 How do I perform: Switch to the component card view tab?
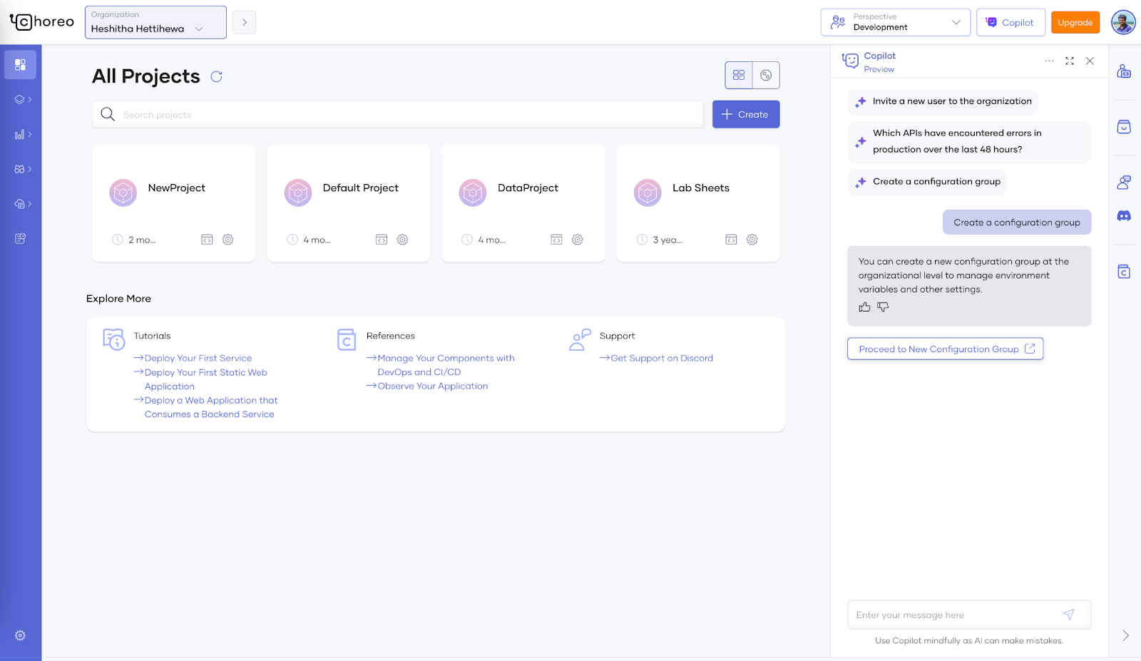tap(766, 75)
